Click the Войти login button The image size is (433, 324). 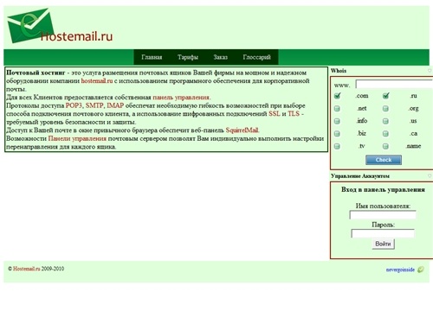click(383, 244)
